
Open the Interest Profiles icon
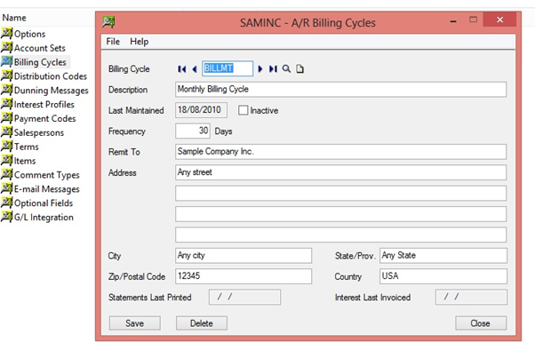tap(6, 104)
